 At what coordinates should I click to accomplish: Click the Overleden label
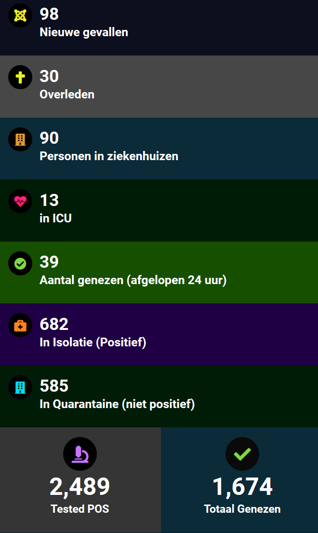67,95
